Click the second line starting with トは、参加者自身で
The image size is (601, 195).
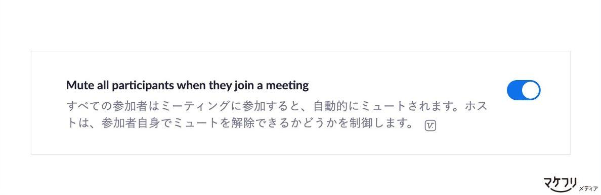click(240, 123)
